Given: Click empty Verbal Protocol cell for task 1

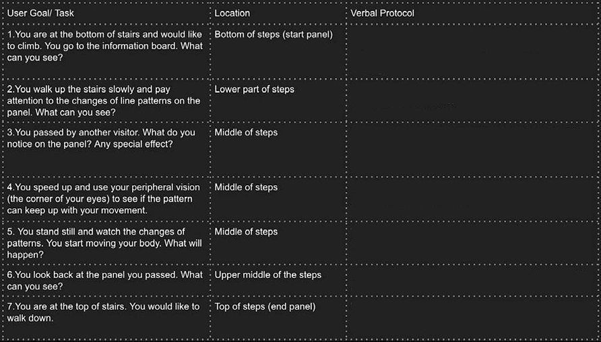Looking at the screenshot, I should click(x=474, y=52).
